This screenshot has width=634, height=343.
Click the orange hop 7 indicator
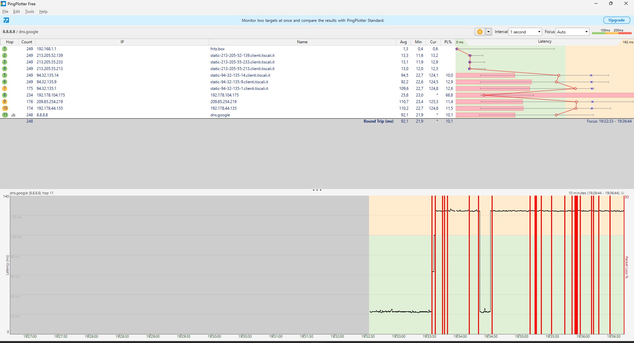5,89
